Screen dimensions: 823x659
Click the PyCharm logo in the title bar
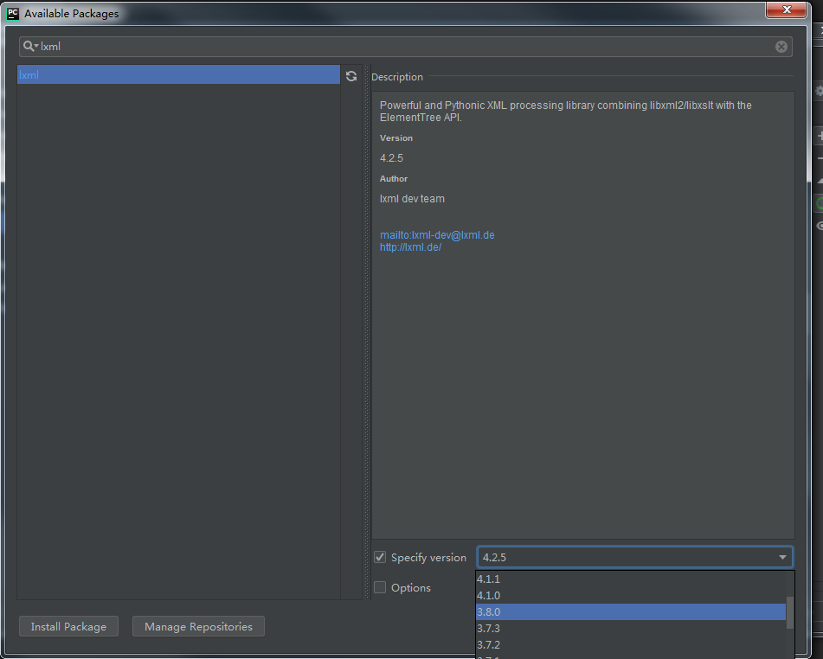[12, 10]
